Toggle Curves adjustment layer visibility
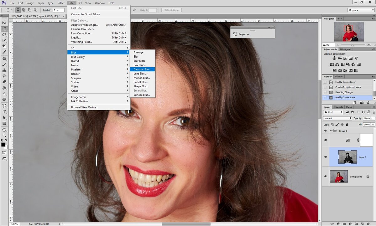Viewport: 376px width, 226px height. click(x=326, y=140)
